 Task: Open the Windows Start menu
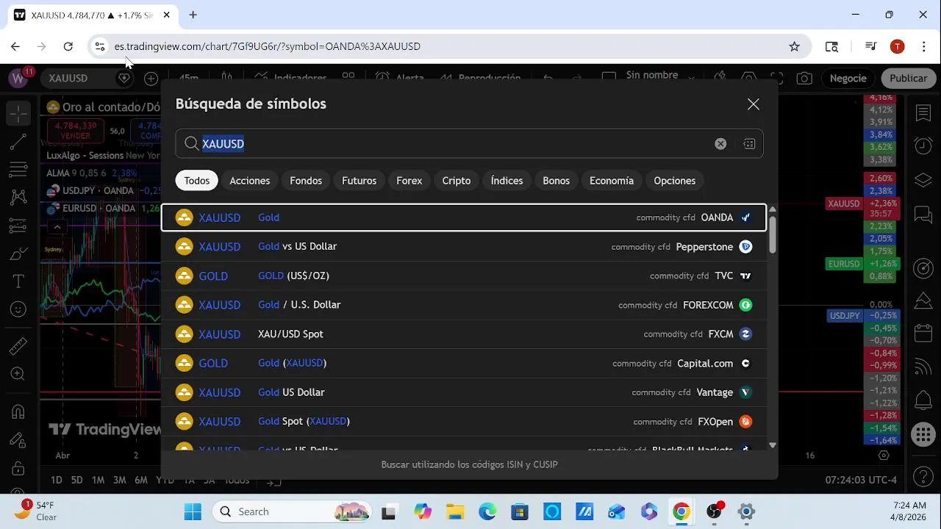click(193, 511)
